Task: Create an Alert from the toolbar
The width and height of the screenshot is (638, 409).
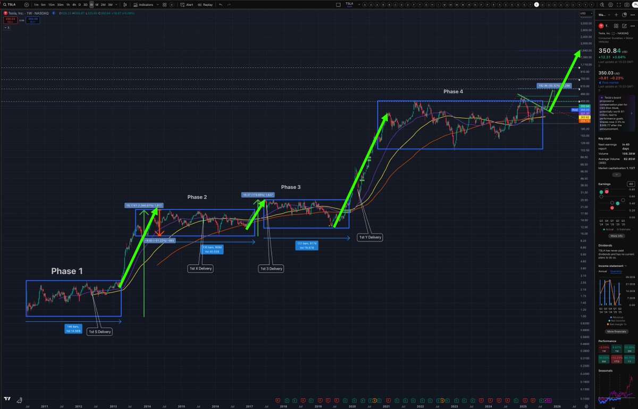Action: point(187,5)
